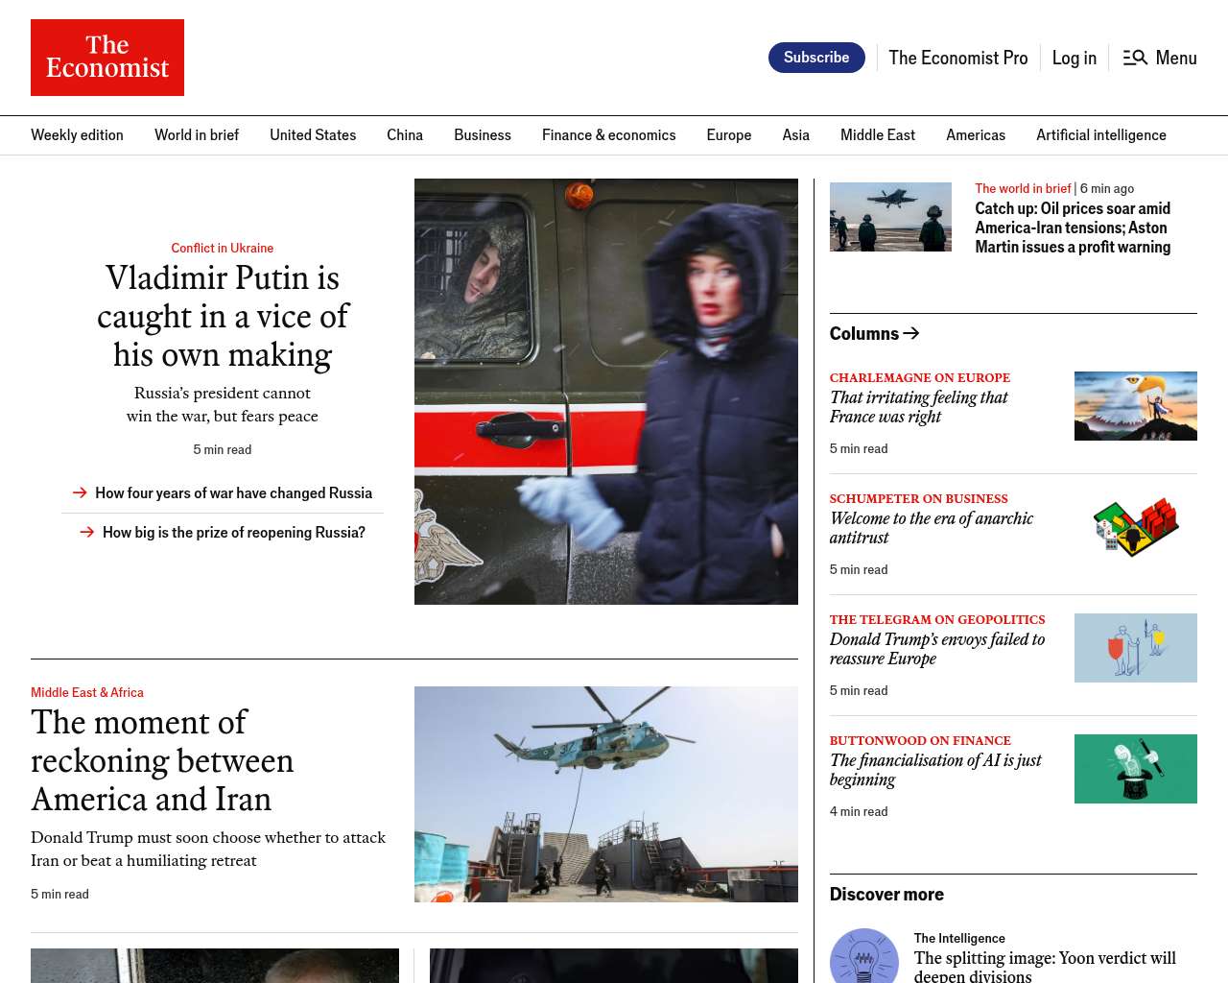Select Asia in the navigation bar
The image size is (1228, 983).
pyautogui.click(x=796, y=135)
